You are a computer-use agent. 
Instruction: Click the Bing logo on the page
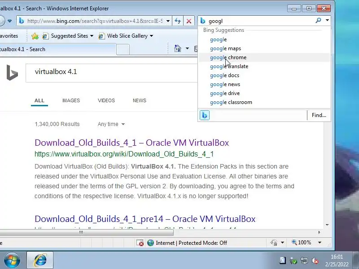click(12, 73)
